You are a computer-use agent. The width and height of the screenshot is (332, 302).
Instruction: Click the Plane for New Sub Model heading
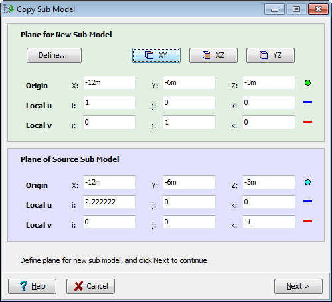(x=66, y=35)
